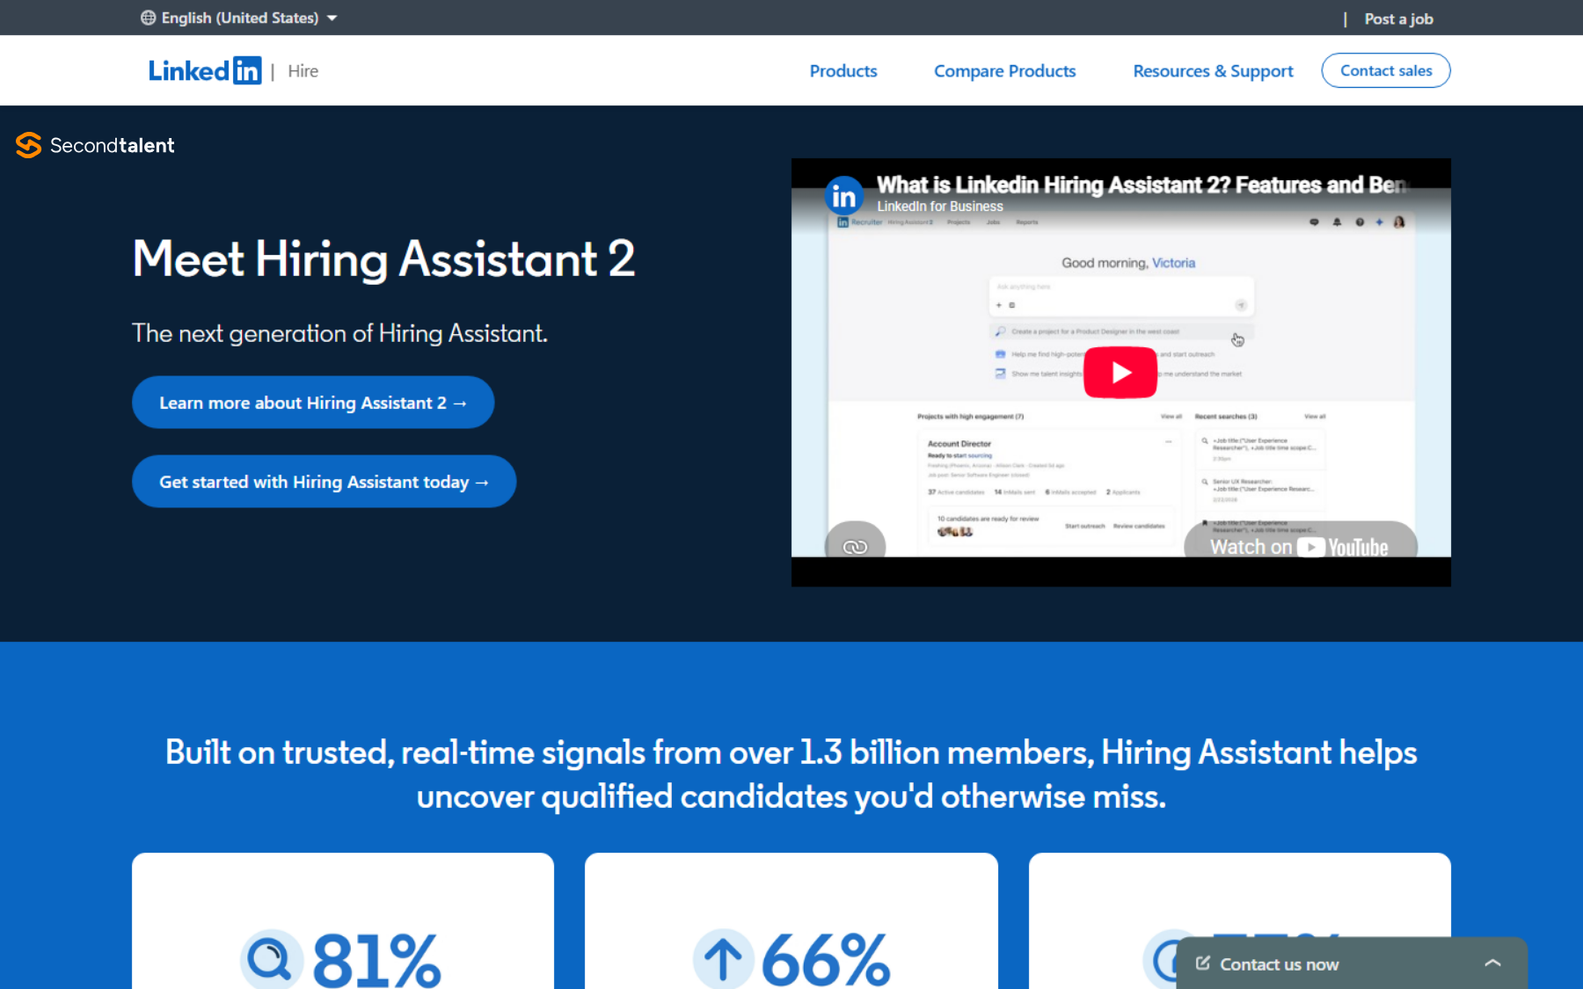Click the copy link icon on the video

click(855, 547)
